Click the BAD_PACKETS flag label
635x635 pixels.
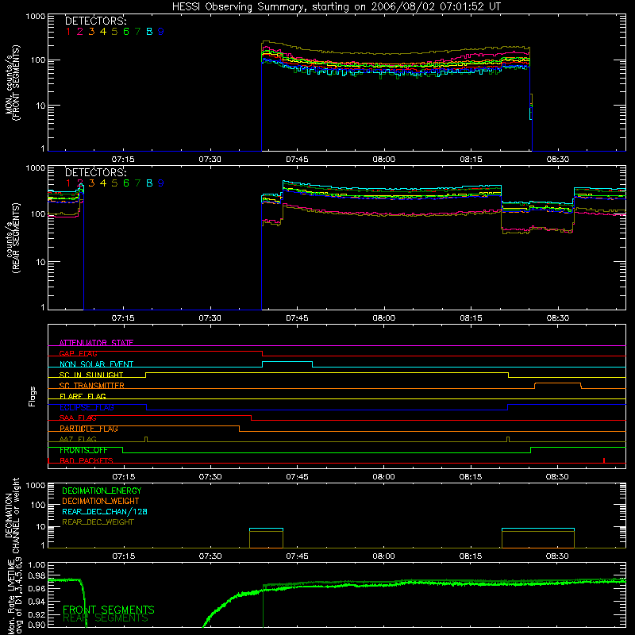pos(87,460)
